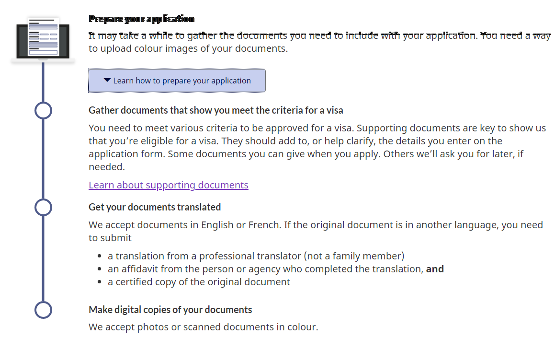Click the Make digital copies of your documents heading

point(170,310)
